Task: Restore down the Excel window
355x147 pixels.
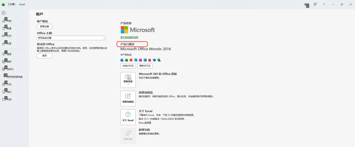Action: point(342,4)
